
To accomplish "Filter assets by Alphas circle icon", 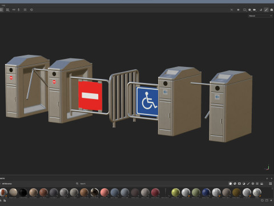I will [x=253, y=184].
